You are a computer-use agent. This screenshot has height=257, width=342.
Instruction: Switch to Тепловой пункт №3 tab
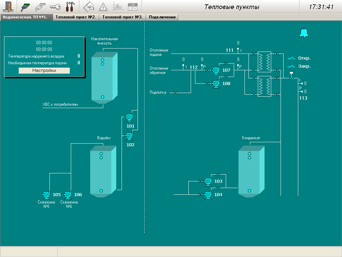122,17
